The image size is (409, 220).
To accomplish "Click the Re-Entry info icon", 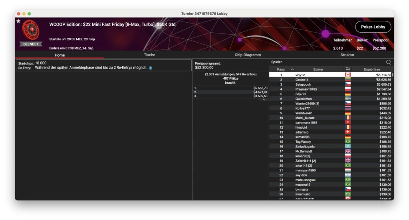I will click(x=151, y=68).
